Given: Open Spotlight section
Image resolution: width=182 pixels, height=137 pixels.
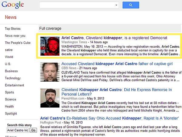Looking at the screenshot, I should 11,113.
